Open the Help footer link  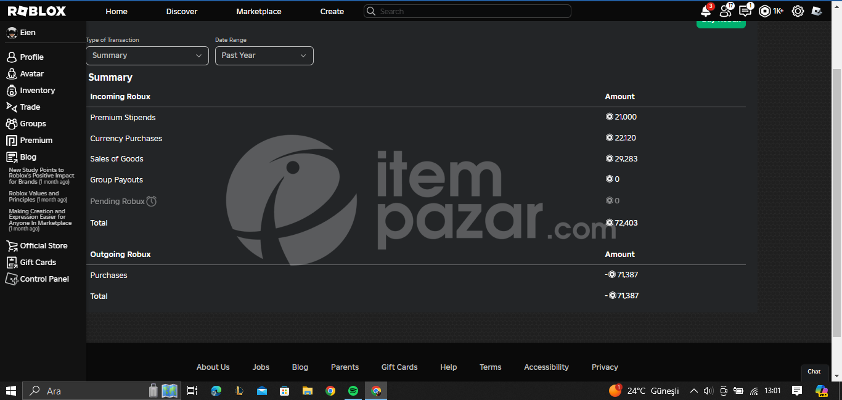click(x=449, y=367)
